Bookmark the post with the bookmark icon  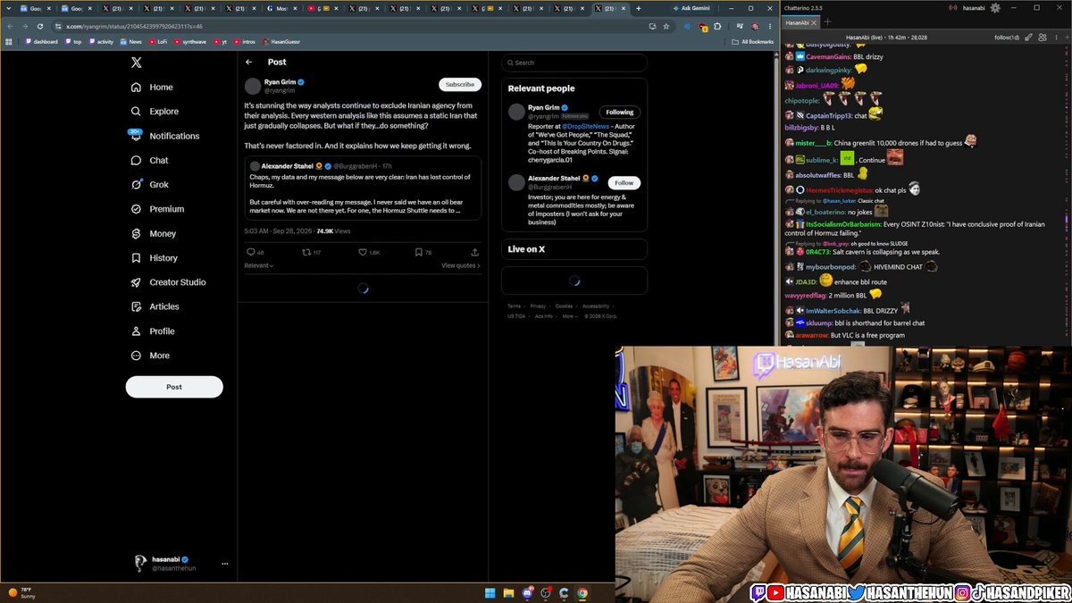point(418,253)
